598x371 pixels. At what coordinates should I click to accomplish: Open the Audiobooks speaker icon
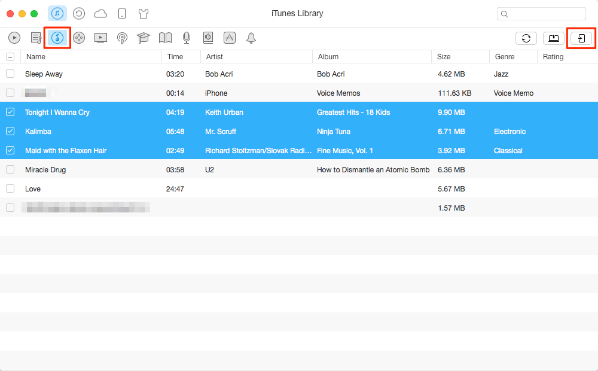click(x=208, y=38)
